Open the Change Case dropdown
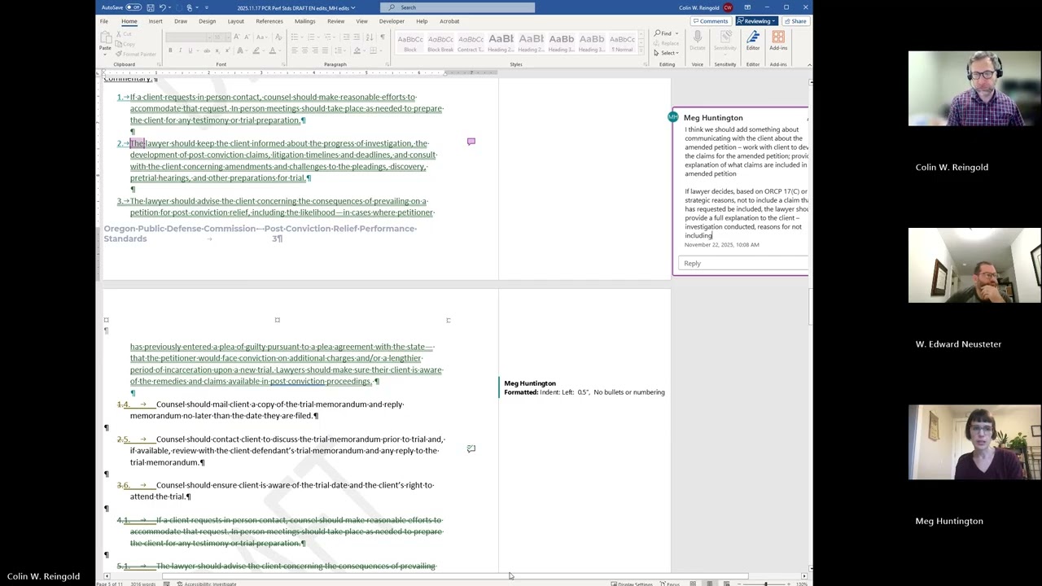Viewport: 1042px width, 586px height. click(x=260, y=37)
